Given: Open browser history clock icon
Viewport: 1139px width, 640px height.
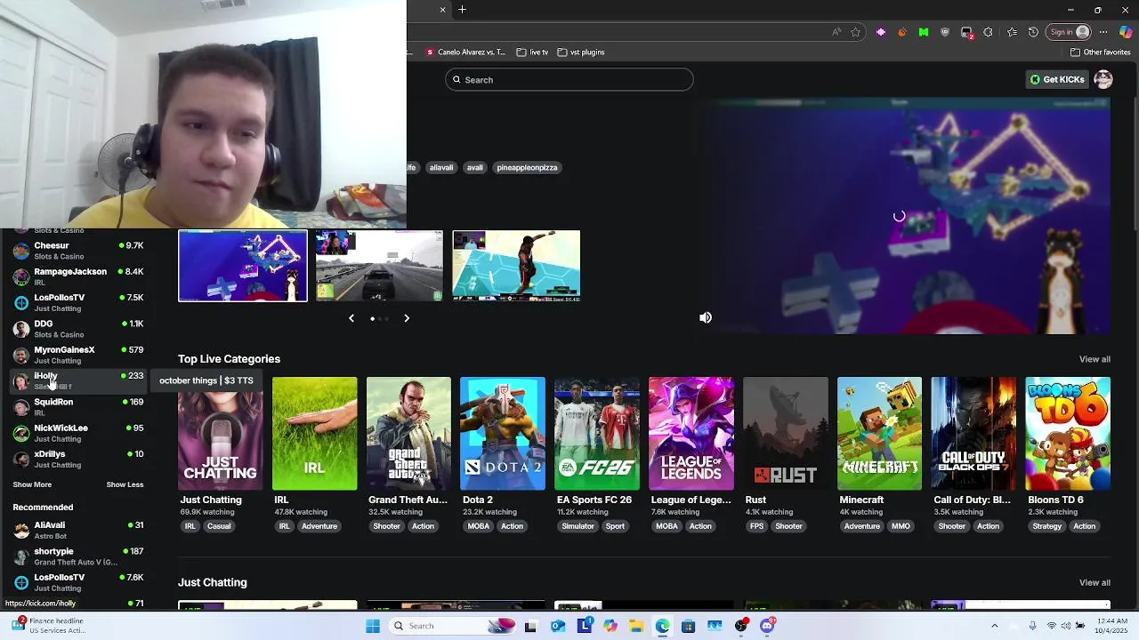Looking at the screenshot, I should click(x=1033, y=32).
